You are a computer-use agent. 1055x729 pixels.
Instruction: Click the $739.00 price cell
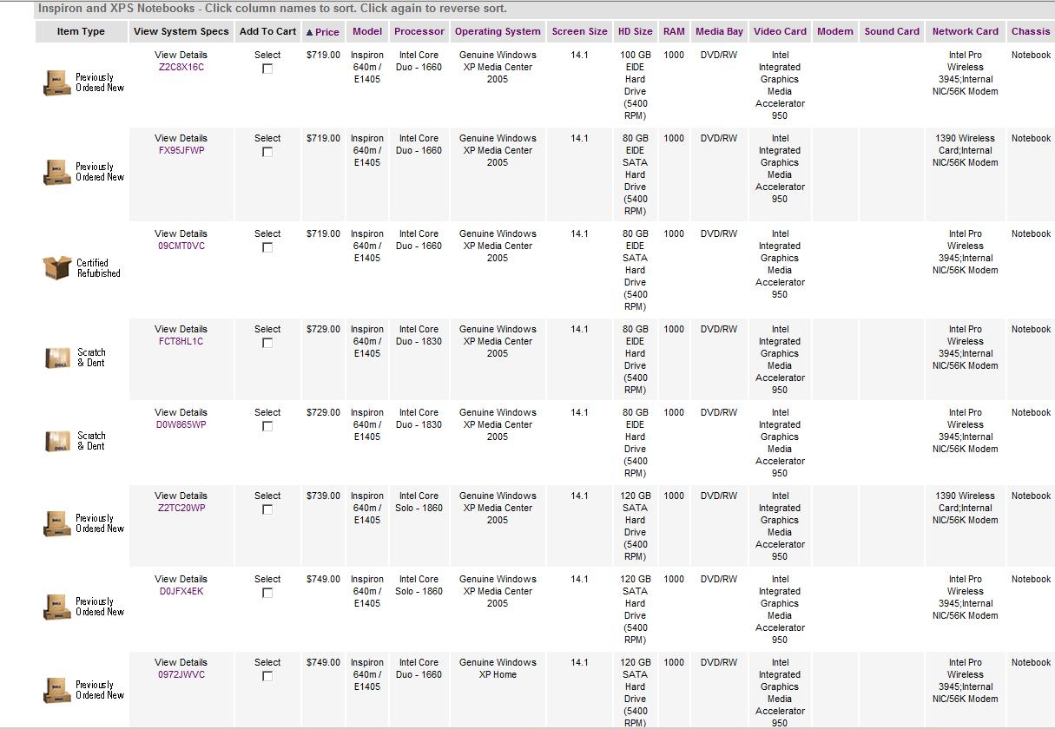(323, 496)
